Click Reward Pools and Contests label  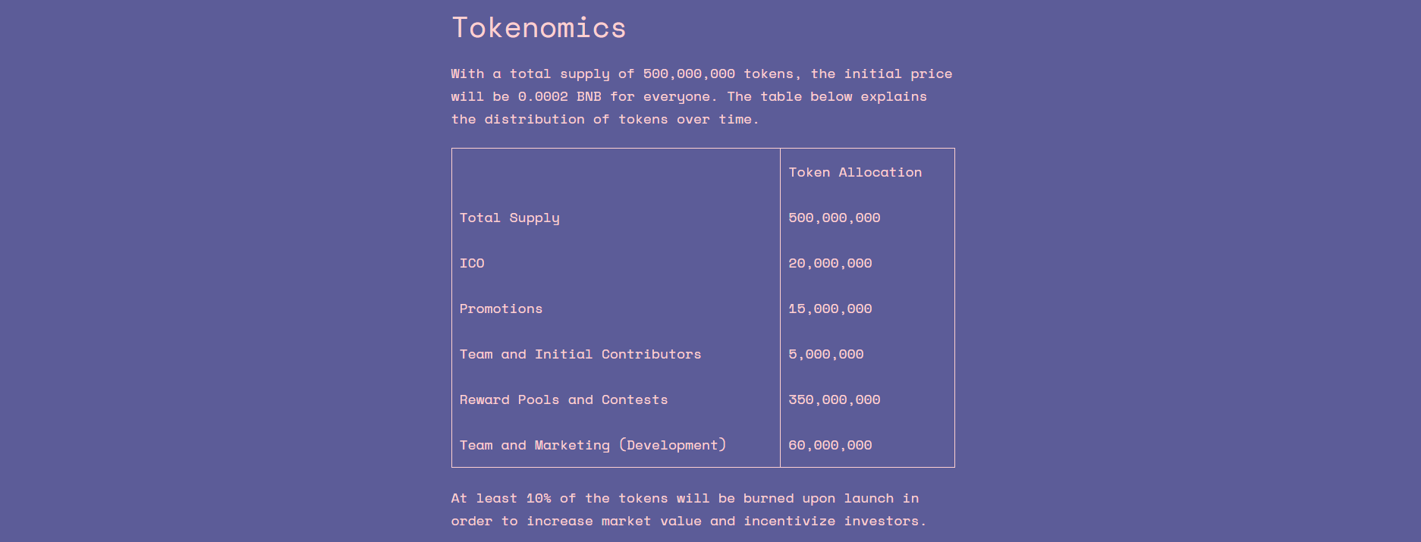pos(564,399)
